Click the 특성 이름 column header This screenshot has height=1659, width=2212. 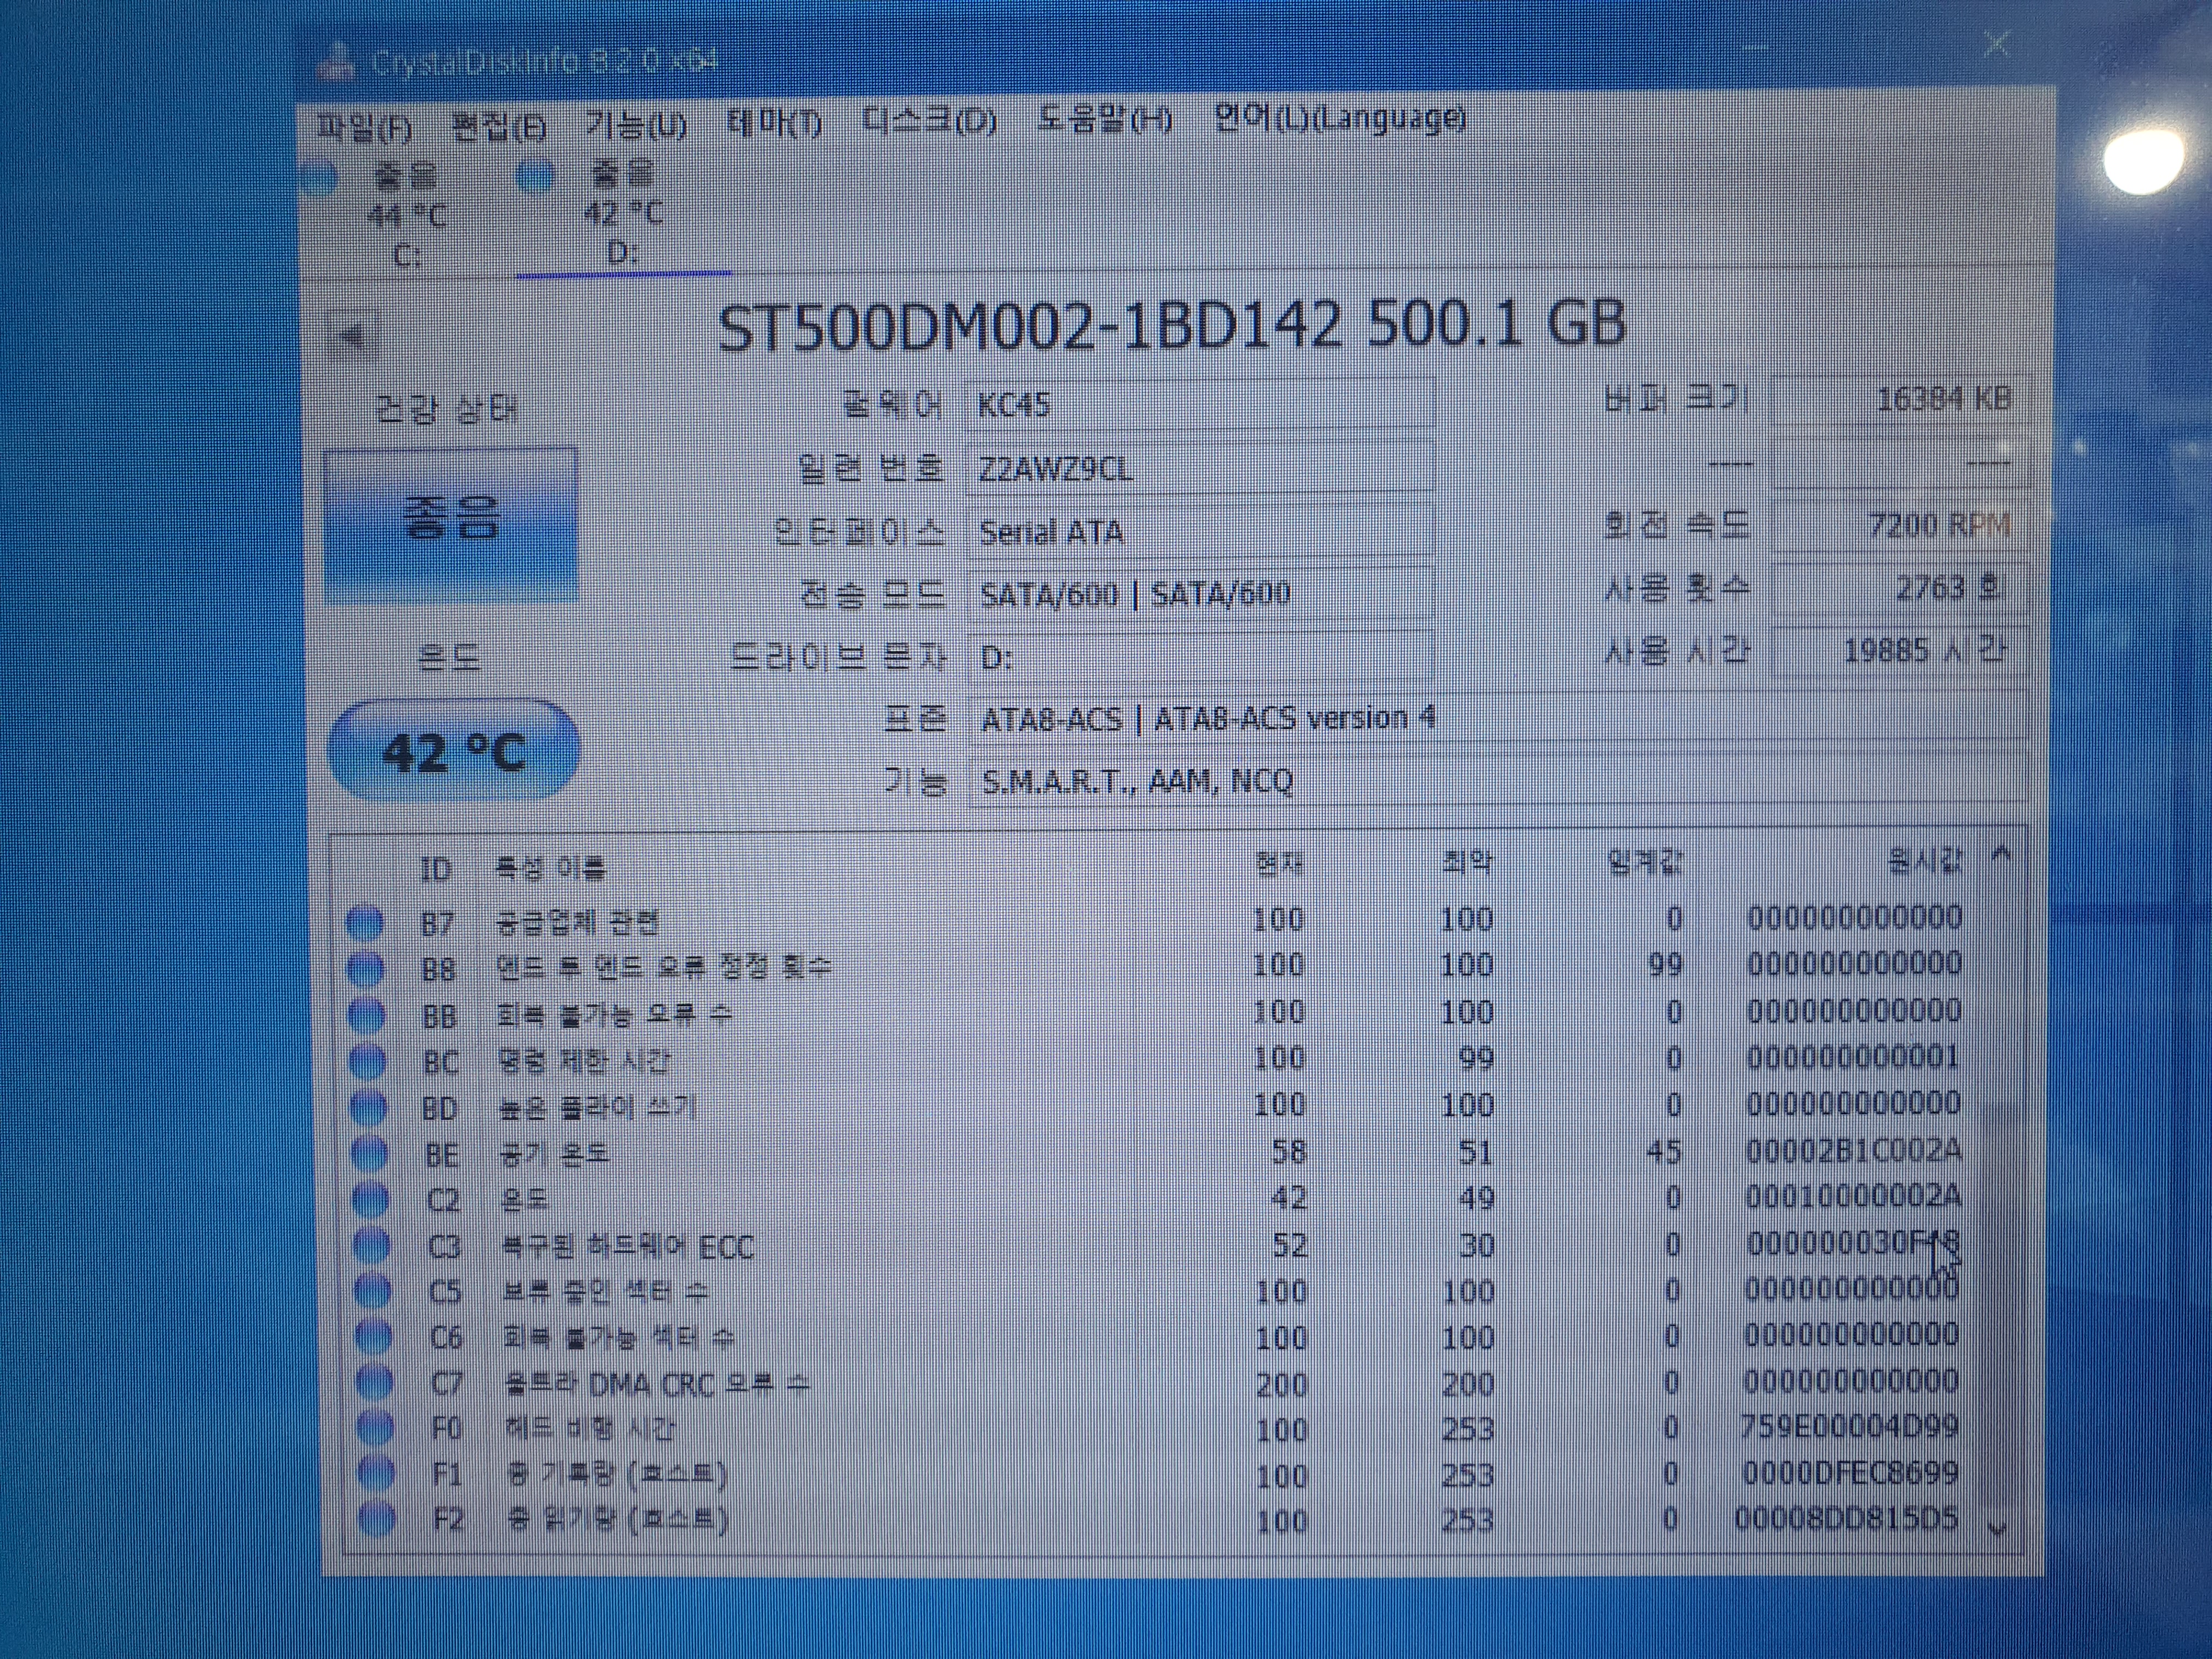(550, 867)
